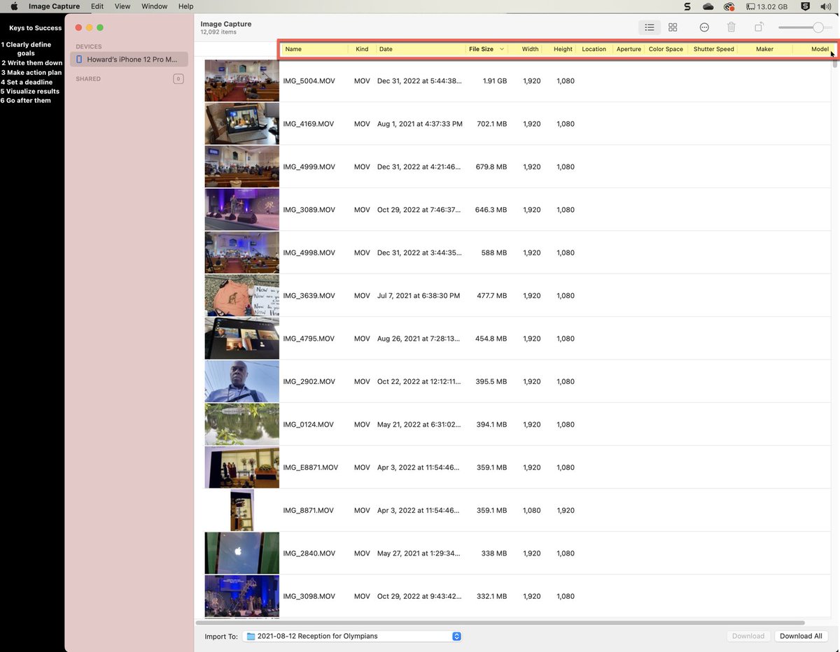Open the Import To destination dropdown
This screenshot has width=840, height=652.
(456, 636)
